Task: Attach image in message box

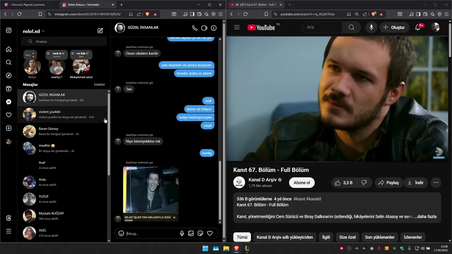Action: tap(191, 233)
